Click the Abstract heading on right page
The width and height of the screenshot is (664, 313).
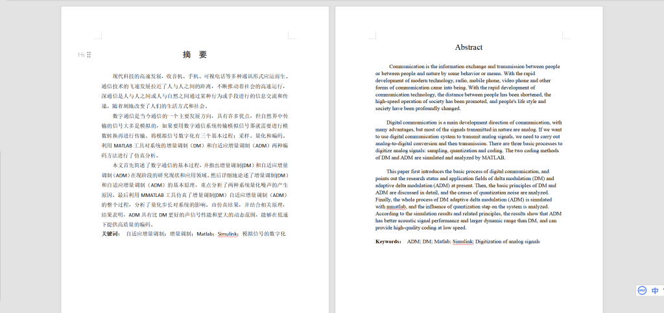pyautogui.click(x=469, y=47)
